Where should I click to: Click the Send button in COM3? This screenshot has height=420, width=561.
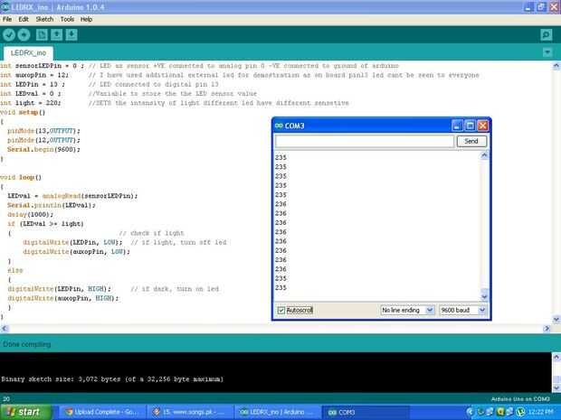[471, 141]
